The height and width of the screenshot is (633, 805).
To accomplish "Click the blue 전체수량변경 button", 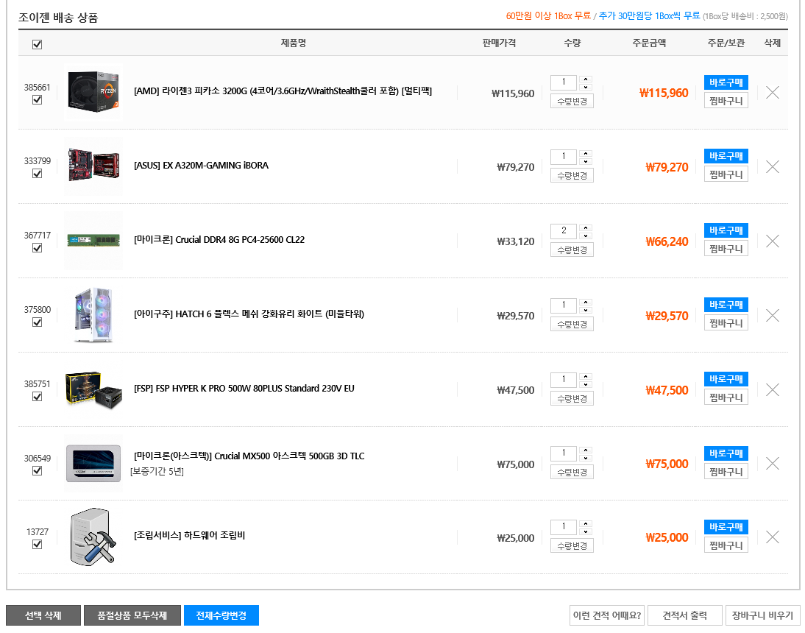I will coord(221,615).
